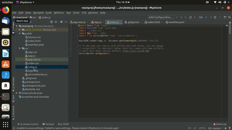Open the File menu
Image resolution: width=232 pixels, height=130 pixels.
pos(14,13)
